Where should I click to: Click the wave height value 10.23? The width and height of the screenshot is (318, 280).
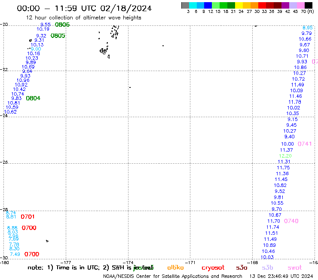coord(32,58)
